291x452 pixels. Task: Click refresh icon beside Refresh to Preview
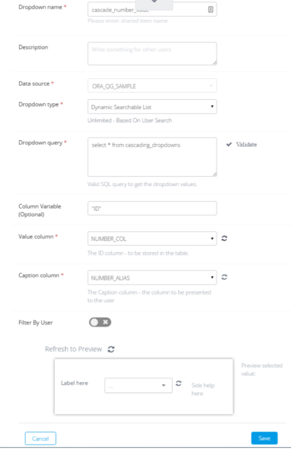click(111, 349)
